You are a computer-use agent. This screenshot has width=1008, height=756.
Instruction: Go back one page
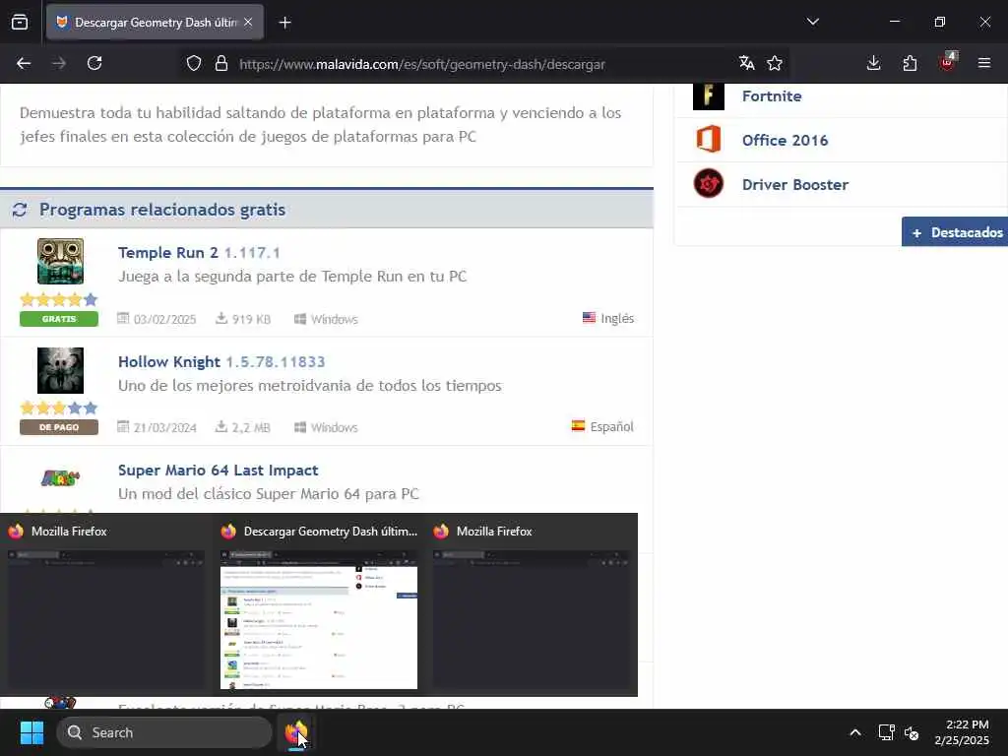(24, 63)
